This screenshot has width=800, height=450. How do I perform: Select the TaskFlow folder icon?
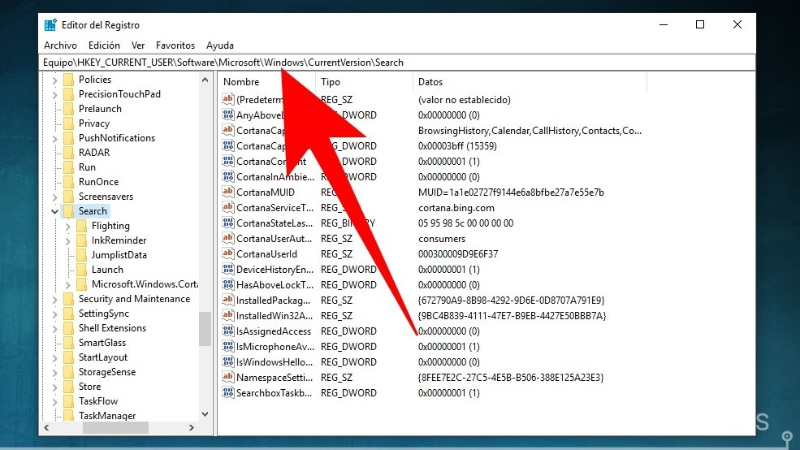(68, 401)
